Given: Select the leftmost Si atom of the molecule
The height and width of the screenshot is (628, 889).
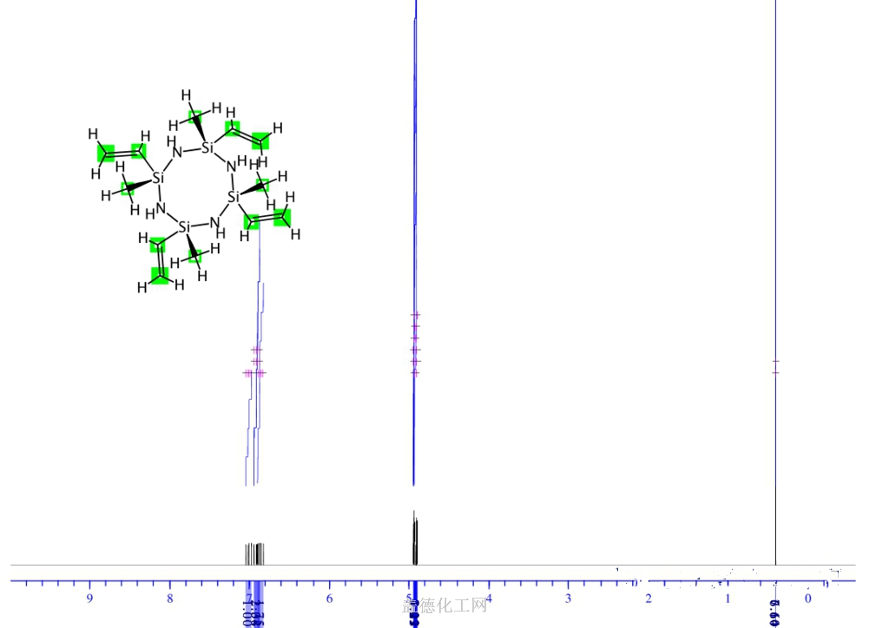Looking at the screenshot, I should [x=157, y=178].
